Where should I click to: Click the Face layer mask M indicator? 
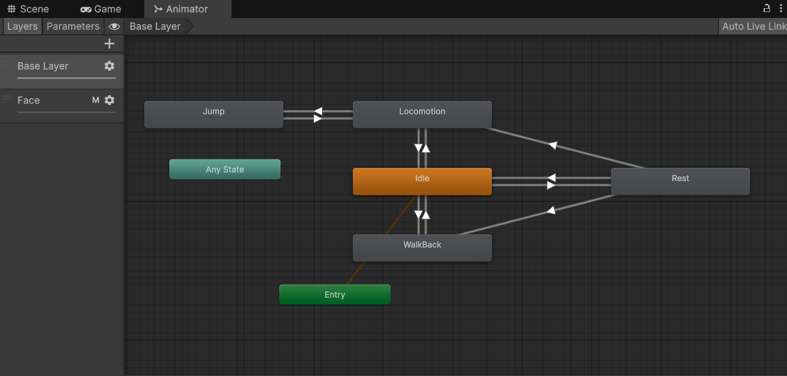point(96,100)
